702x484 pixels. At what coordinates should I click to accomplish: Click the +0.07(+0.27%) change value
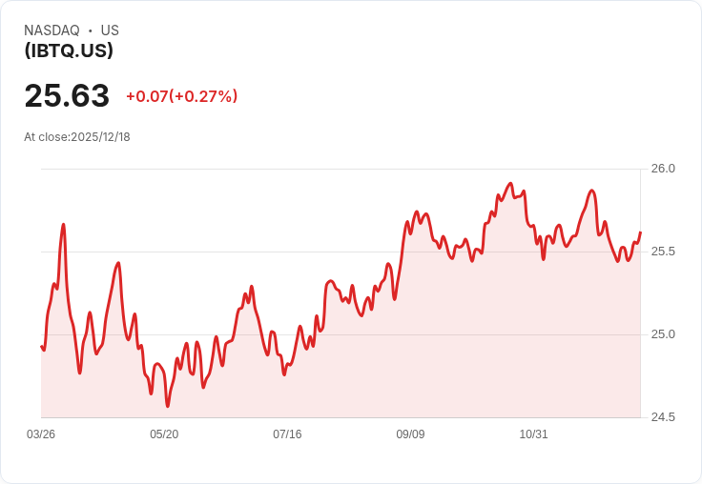(x=182, y=96)
